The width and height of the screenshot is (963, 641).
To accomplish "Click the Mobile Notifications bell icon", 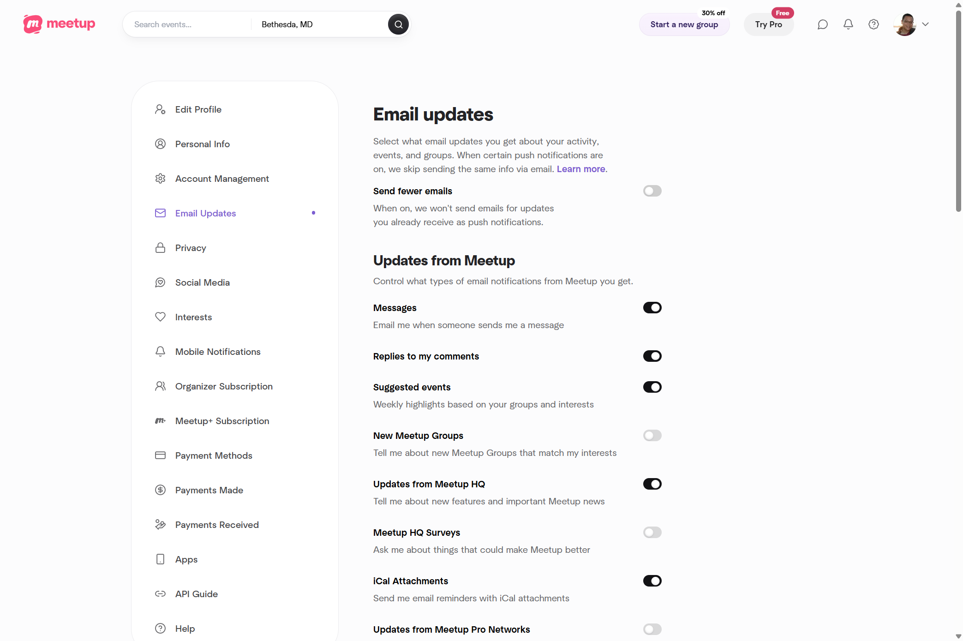I will pyautogui.click(x=160, y=352).
